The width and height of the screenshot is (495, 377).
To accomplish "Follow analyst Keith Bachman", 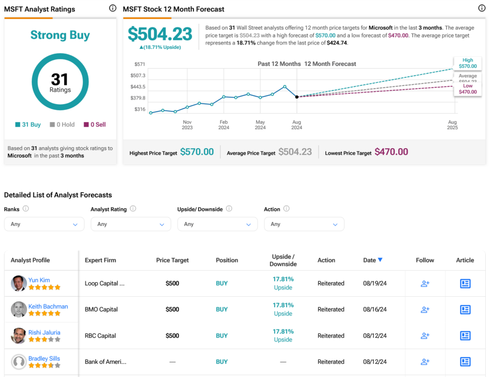I will (x=425, y=310).
